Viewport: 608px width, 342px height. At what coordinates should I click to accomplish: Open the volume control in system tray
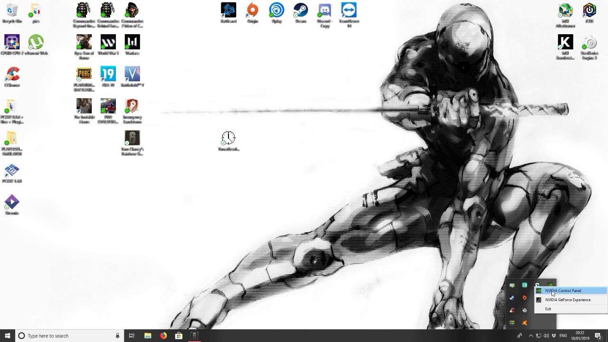tap(546, 336)
